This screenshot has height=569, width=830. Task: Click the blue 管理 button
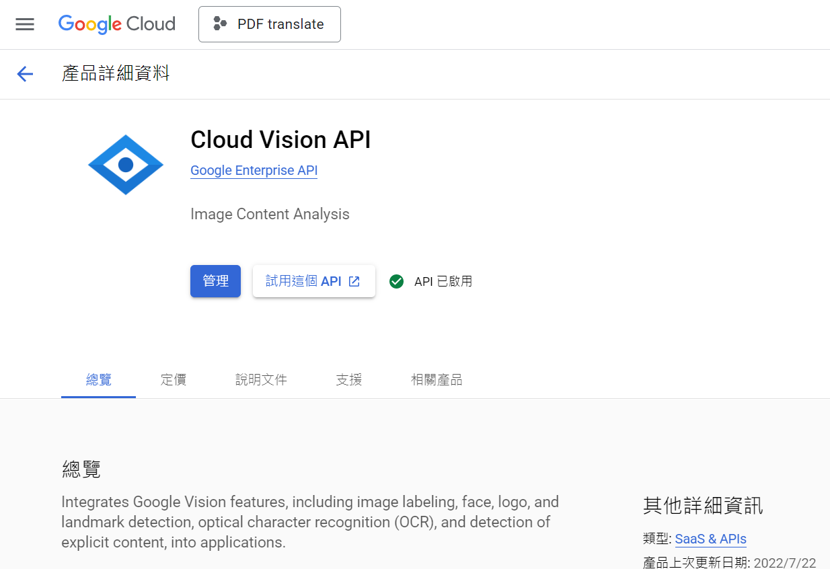click(215, 281)
